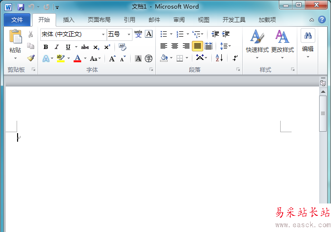
Task: Click the enclosed character (字) icon
Action: [149, 58]
